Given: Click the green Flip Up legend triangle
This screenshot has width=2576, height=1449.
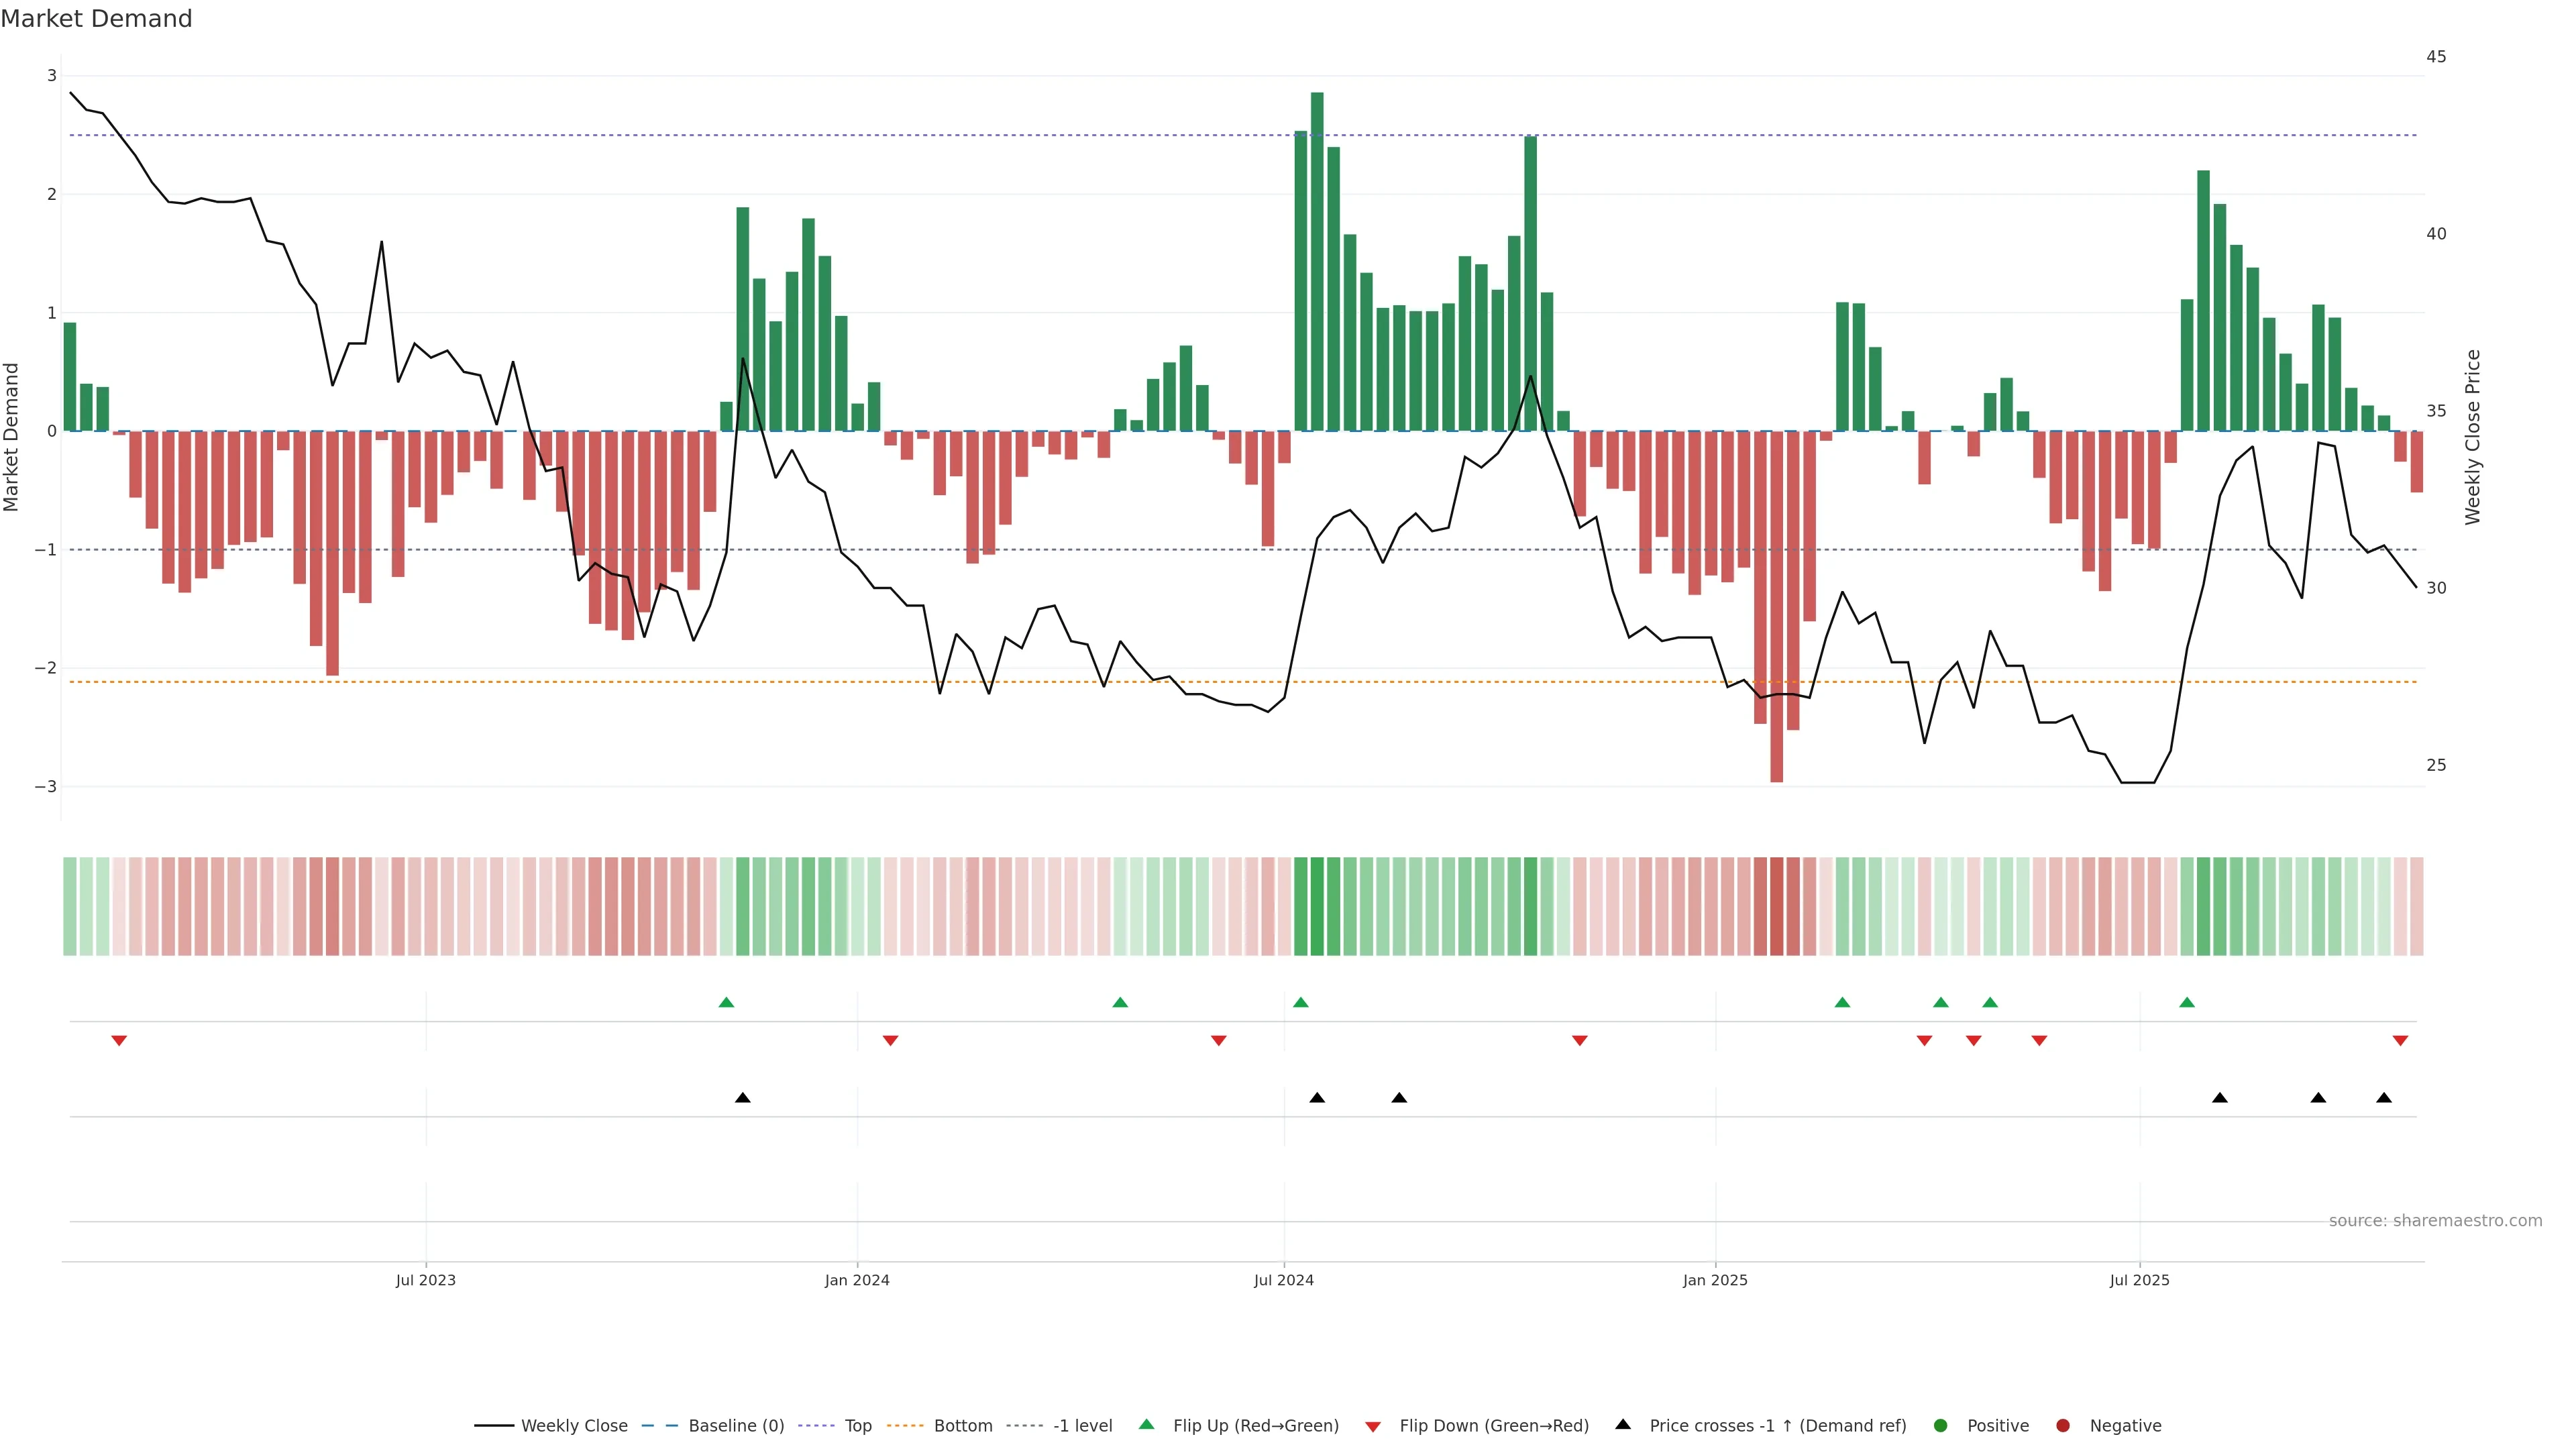Looking at the screenshot, I should point(1147,1424).
